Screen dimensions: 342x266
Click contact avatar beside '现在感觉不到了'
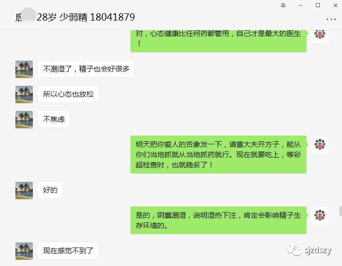tap(24, 251)
